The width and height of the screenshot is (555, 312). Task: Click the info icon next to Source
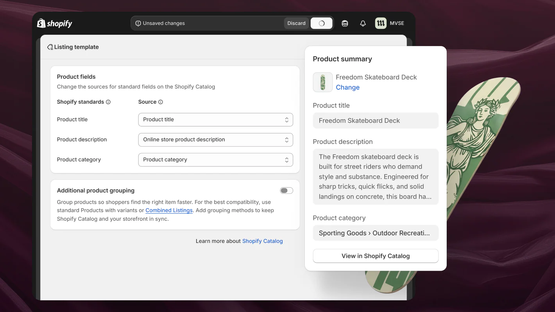[x=160, y=102]
